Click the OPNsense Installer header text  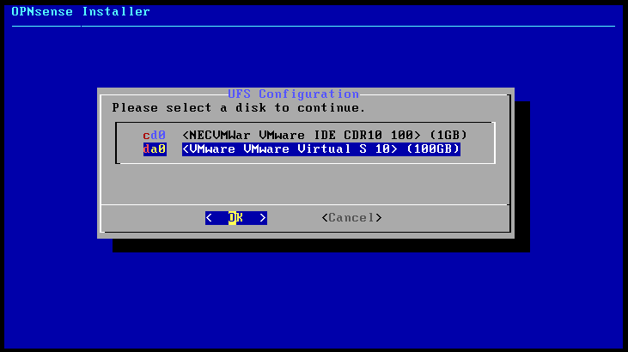point(81,12)
